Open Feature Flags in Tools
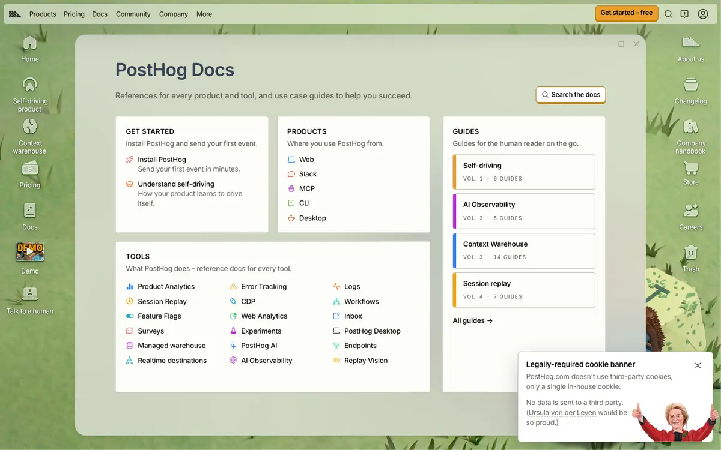 159,316
